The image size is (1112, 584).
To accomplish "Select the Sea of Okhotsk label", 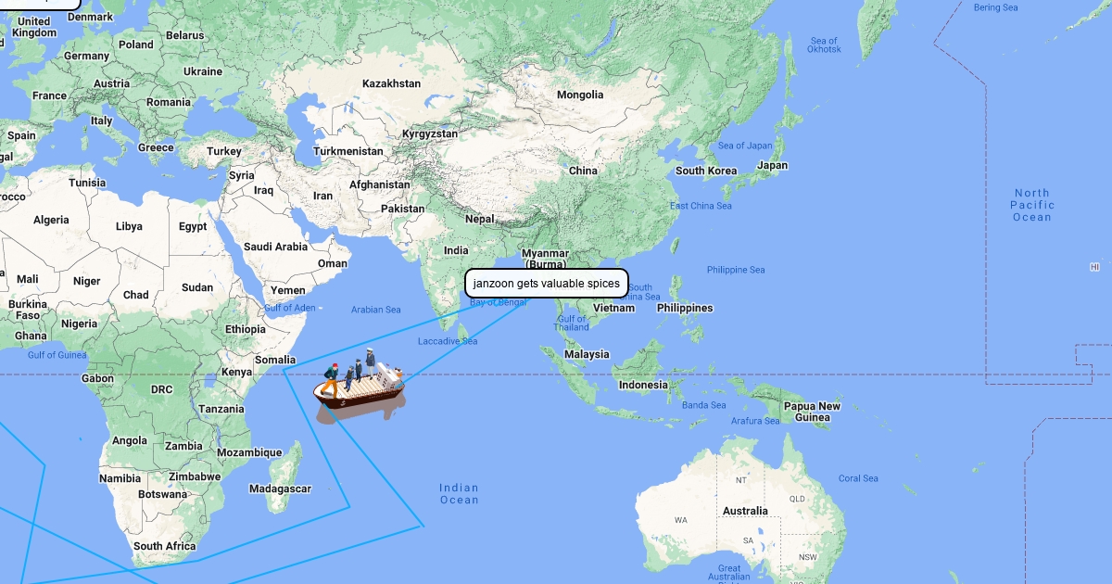I will click(824, 44).
